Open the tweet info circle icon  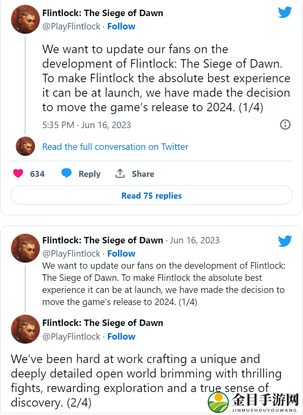(x=285, y=124)
